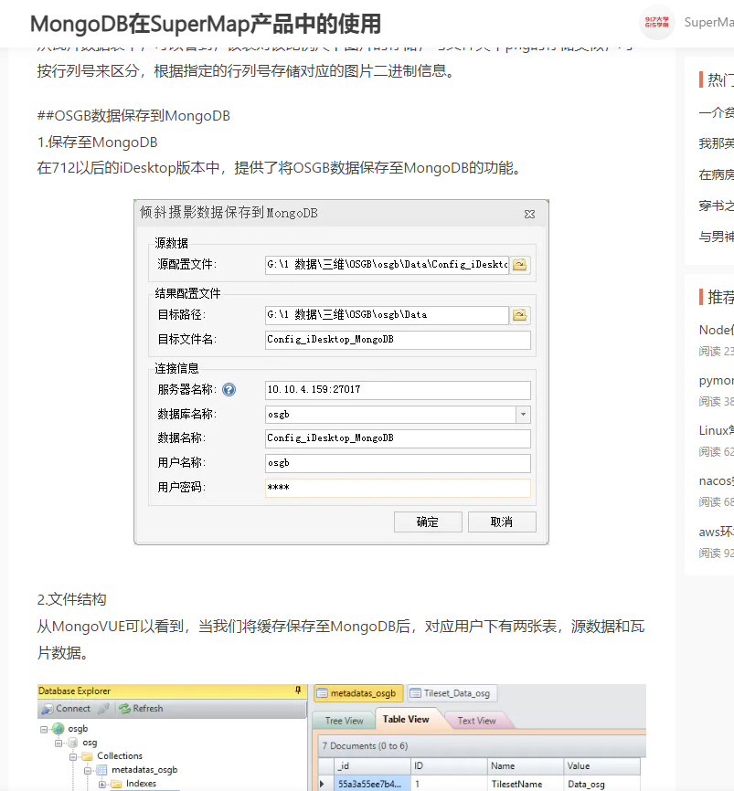Image resolution: width=734 pixels, height=791 pixels.
Task: Click the 取消 button in the dialog
Action: tap(502, 522)
